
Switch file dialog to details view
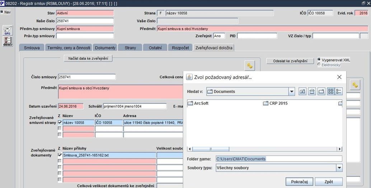pyautogui.click(x=339, y=91)
